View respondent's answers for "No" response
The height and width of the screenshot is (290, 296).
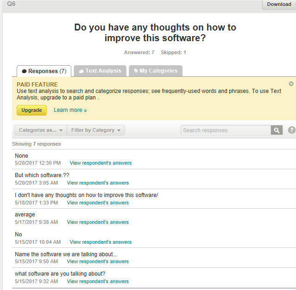pos(101,242)
